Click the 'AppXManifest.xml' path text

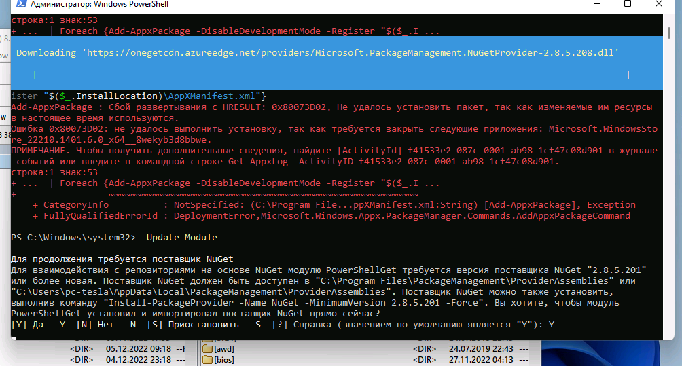212,96
